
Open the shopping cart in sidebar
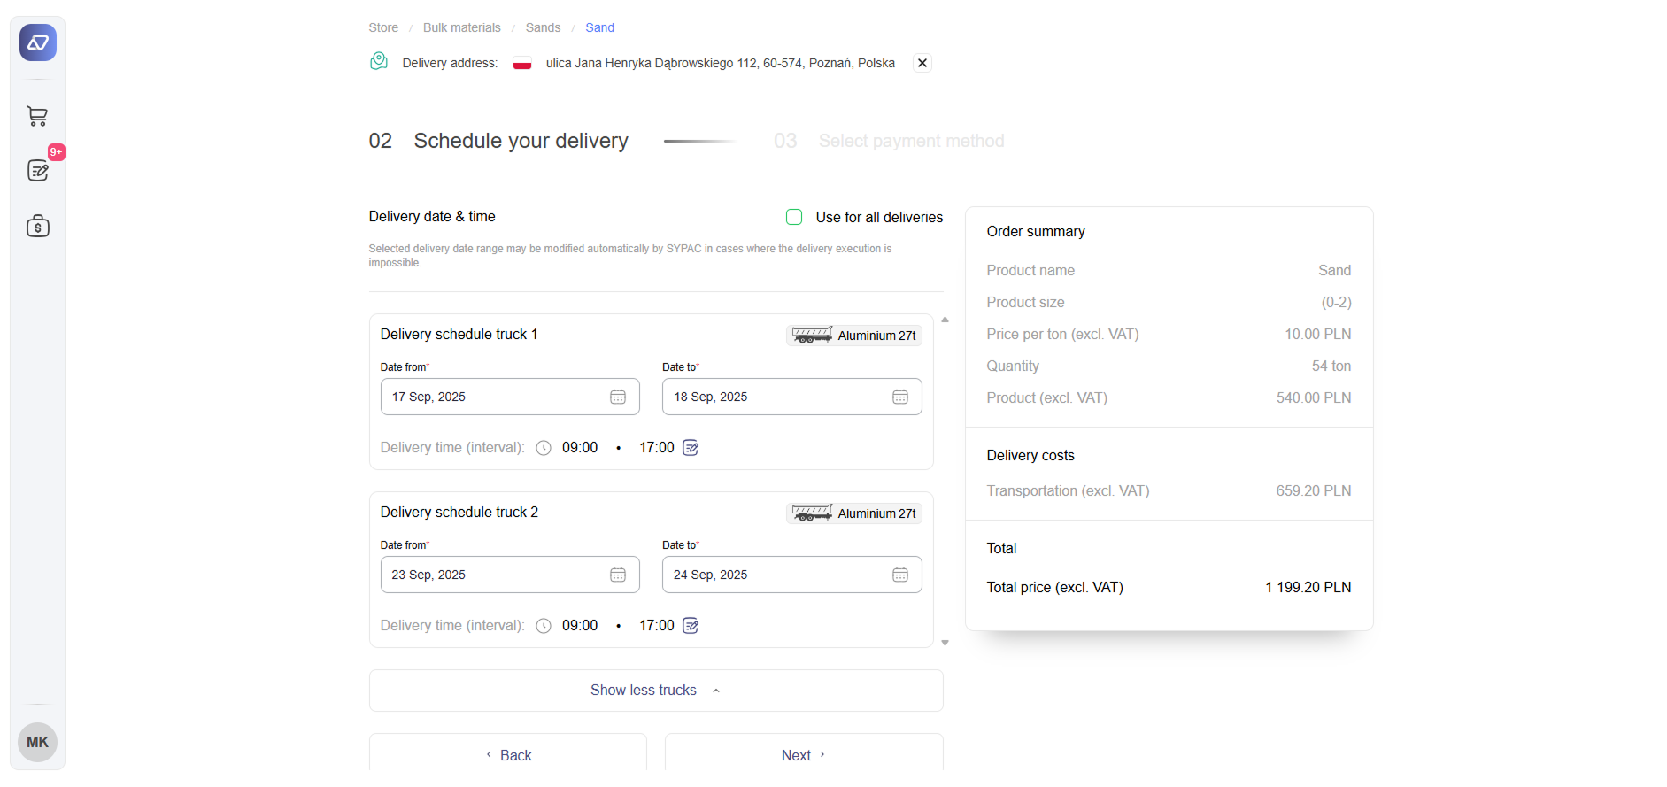tap(37, 116)
